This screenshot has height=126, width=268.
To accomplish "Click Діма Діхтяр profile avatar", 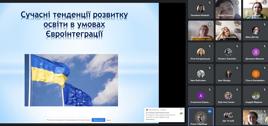I will tap(256, 30).
